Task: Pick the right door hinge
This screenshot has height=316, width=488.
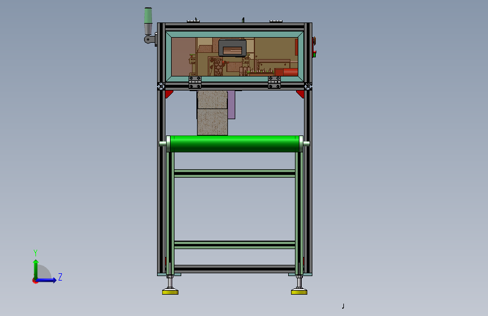Action: 274,83
